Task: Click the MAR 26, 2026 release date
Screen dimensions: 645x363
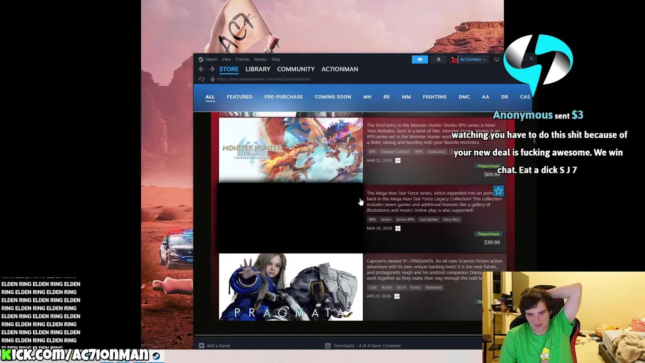Action: [x=379, y=228]
